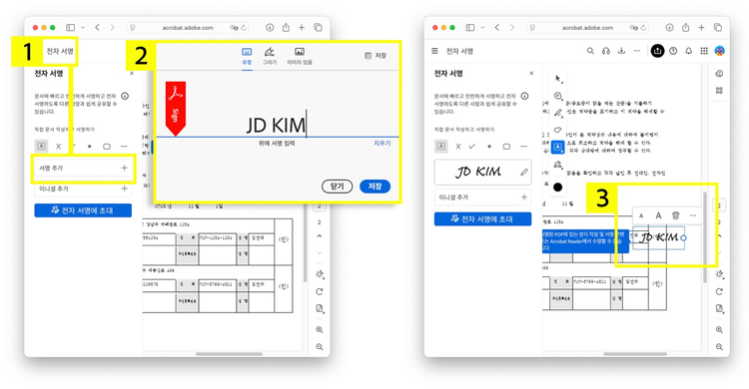Click the saved JD KIM signature in panel
This screenshot has width=749, height=389.
pyautogui.click(x=477, y=172)
